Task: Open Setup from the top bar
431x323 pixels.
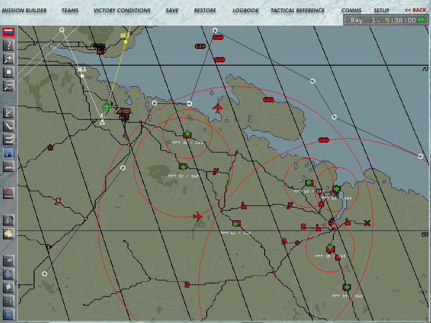Action: (381, 11)
